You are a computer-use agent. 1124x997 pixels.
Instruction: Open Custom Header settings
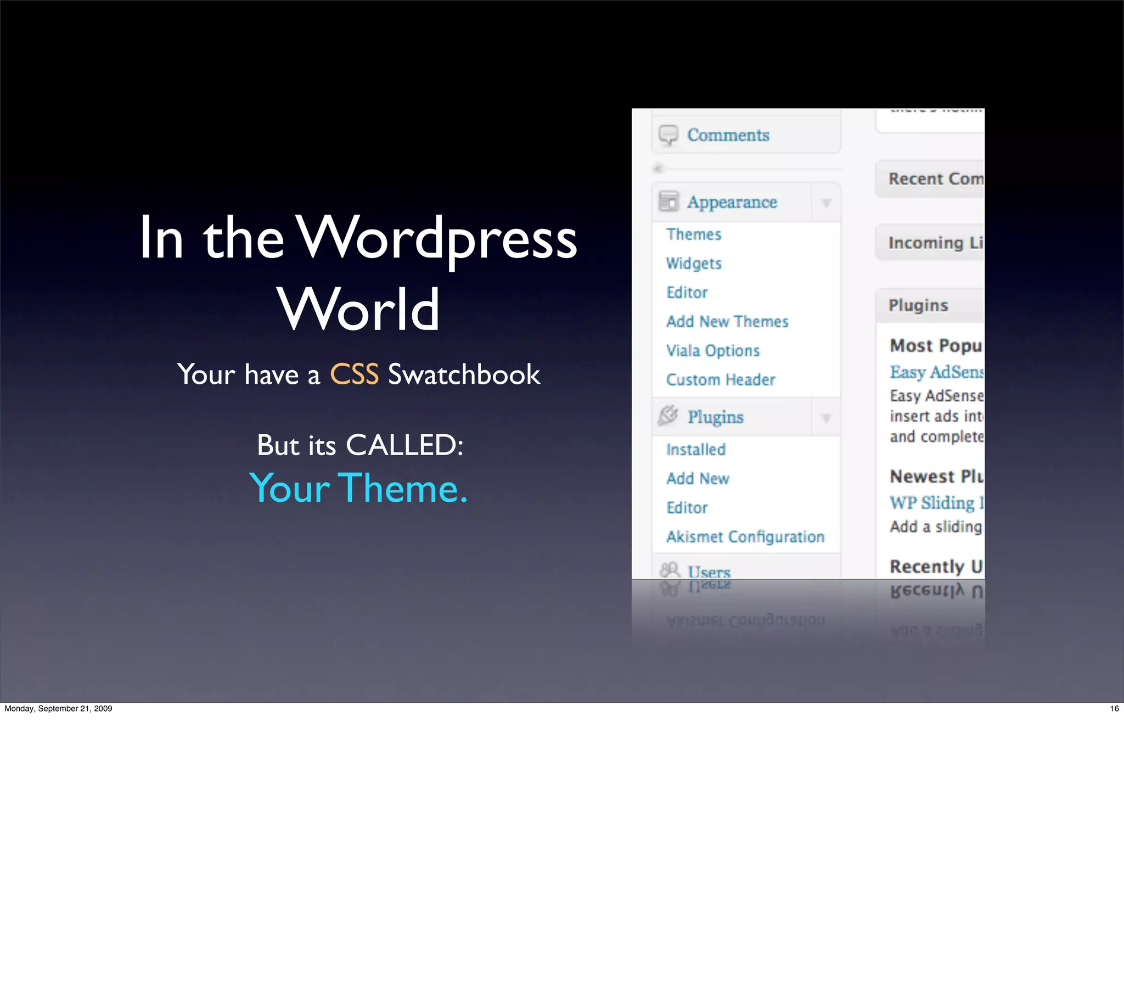pos(721,380)
